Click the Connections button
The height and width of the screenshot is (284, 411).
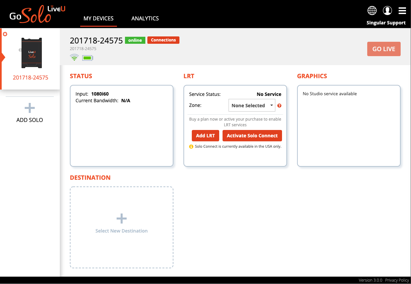coord(163,40)
